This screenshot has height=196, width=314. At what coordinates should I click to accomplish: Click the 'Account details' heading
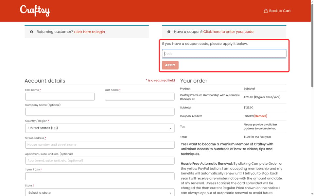click(45, 81)
